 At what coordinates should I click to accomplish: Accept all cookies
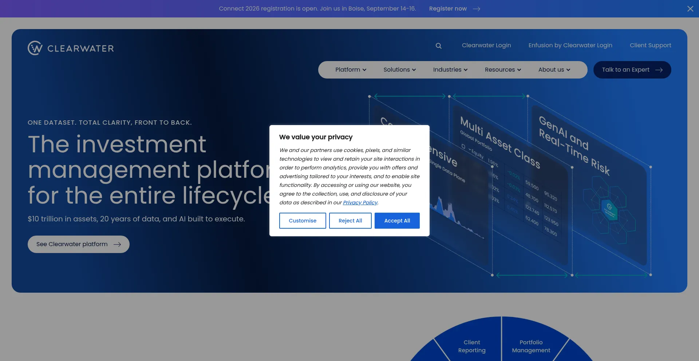click(397, 221)
